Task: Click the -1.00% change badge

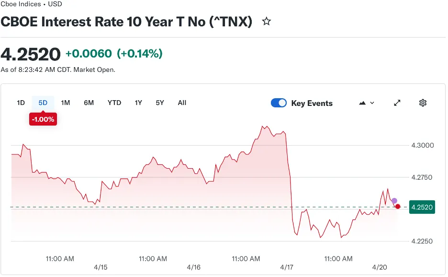Action: (x=43, y=119)
